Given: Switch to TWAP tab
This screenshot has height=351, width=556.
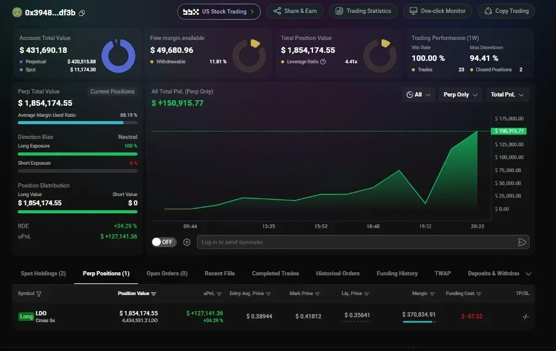Looking at the screenshot, I should pos(442,273).
